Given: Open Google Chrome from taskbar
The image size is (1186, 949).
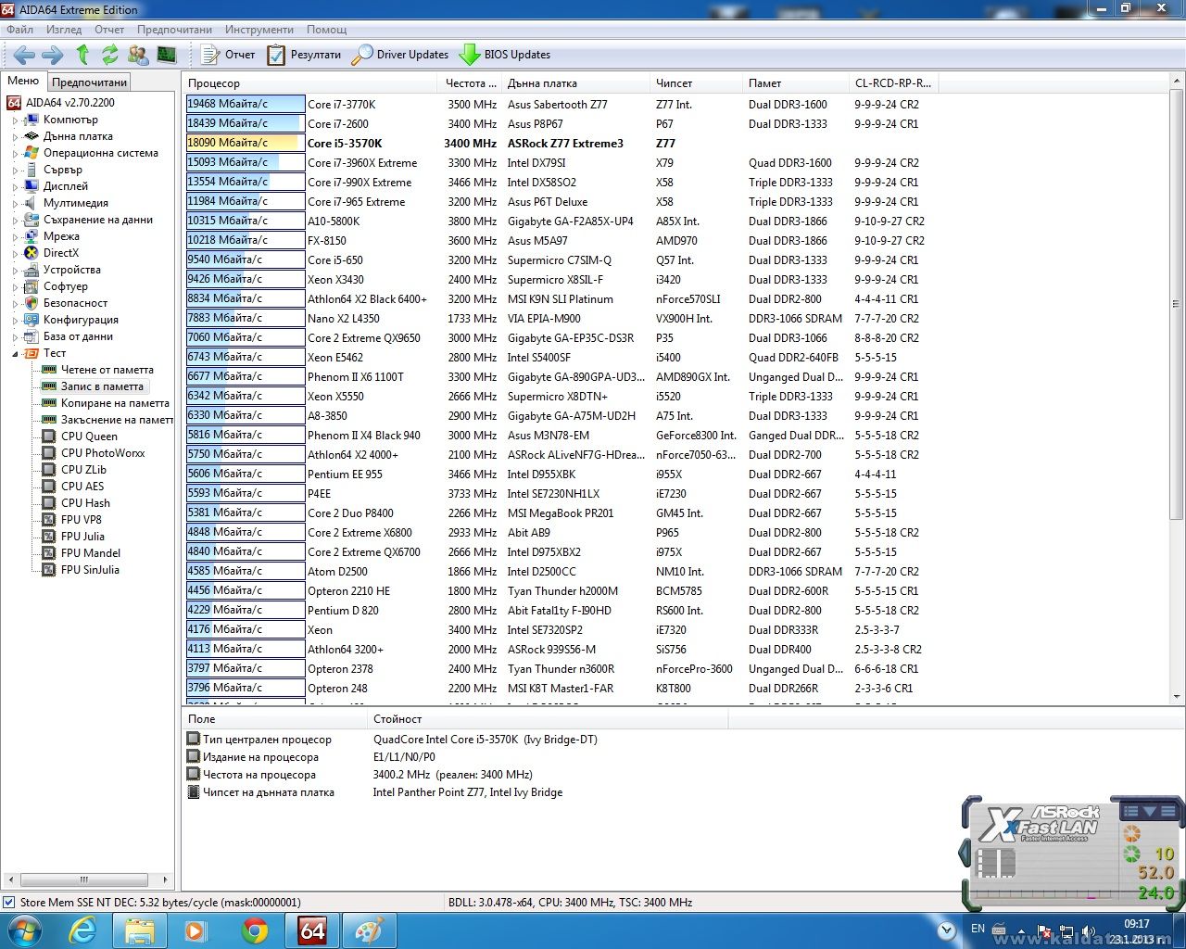Looking at the screenshot, I should [x=255, y=930].
